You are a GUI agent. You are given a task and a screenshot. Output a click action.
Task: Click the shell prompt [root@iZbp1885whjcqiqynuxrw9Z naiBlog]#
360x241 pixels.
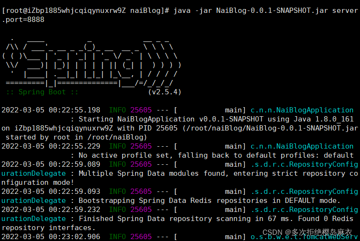click(x=85, y=10)
